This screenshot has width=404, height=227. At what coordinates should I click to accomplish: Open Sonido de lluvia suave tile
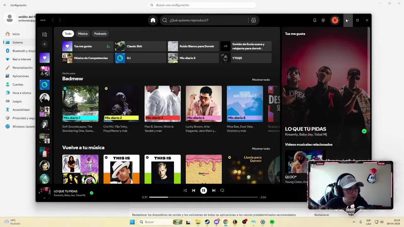[x=246, y=46]
